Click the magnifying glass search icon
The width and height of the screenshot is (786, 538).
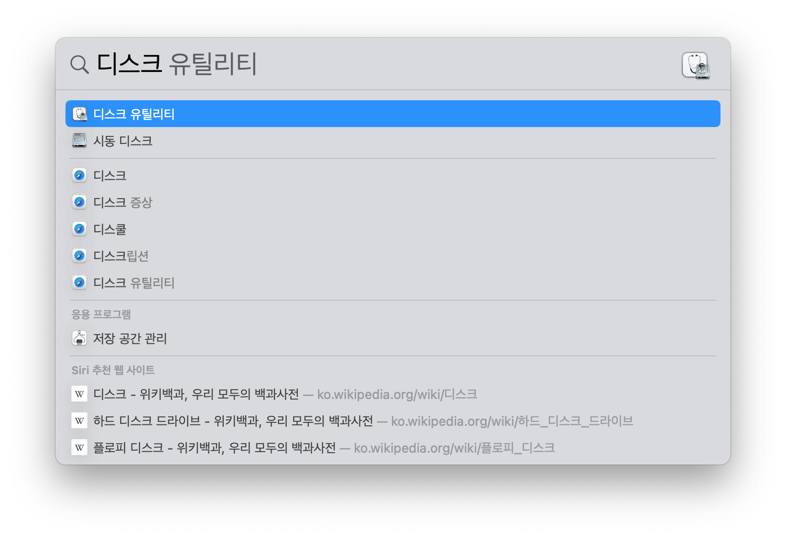79,65
